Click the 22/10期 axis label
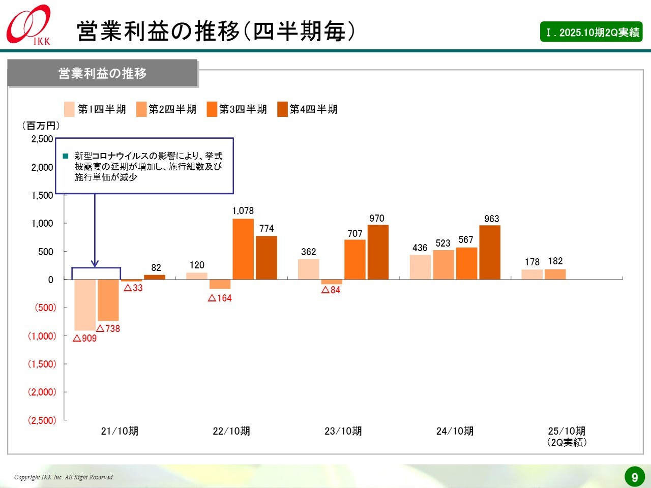This screenshot has width=651, height=488. pyautogui.click(x=231, y=431)
